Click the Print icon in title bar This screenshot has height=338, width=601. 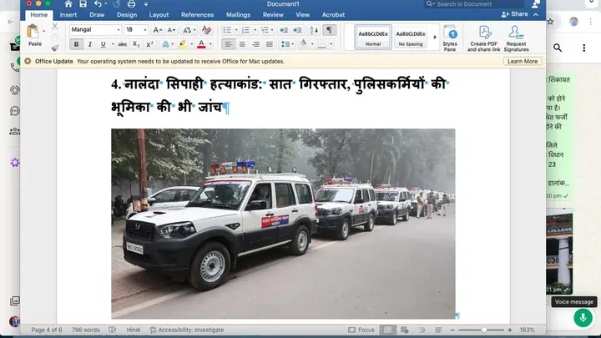coord(132,4)
